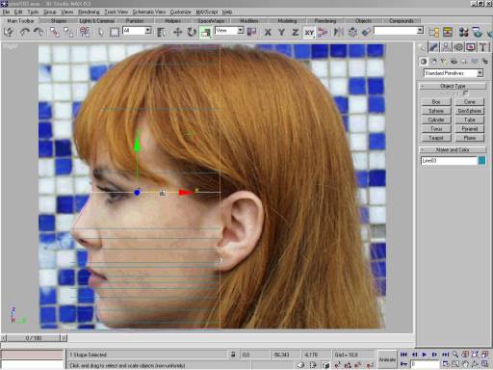Viewport: 493px width, 370px height.
Task: Open the MAXScript menu
Action: click(x=207, y=12)
